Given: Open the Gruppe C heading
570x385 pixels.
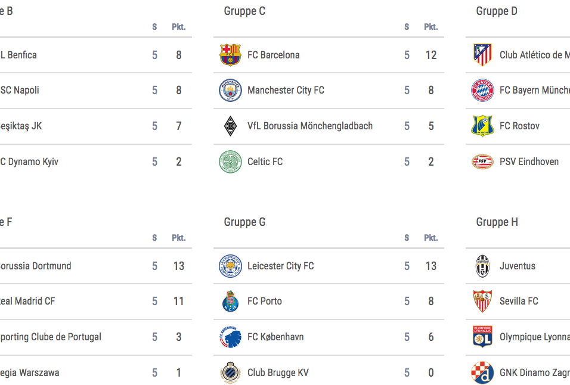Looking at the screenshot, I should pos(244,11).
